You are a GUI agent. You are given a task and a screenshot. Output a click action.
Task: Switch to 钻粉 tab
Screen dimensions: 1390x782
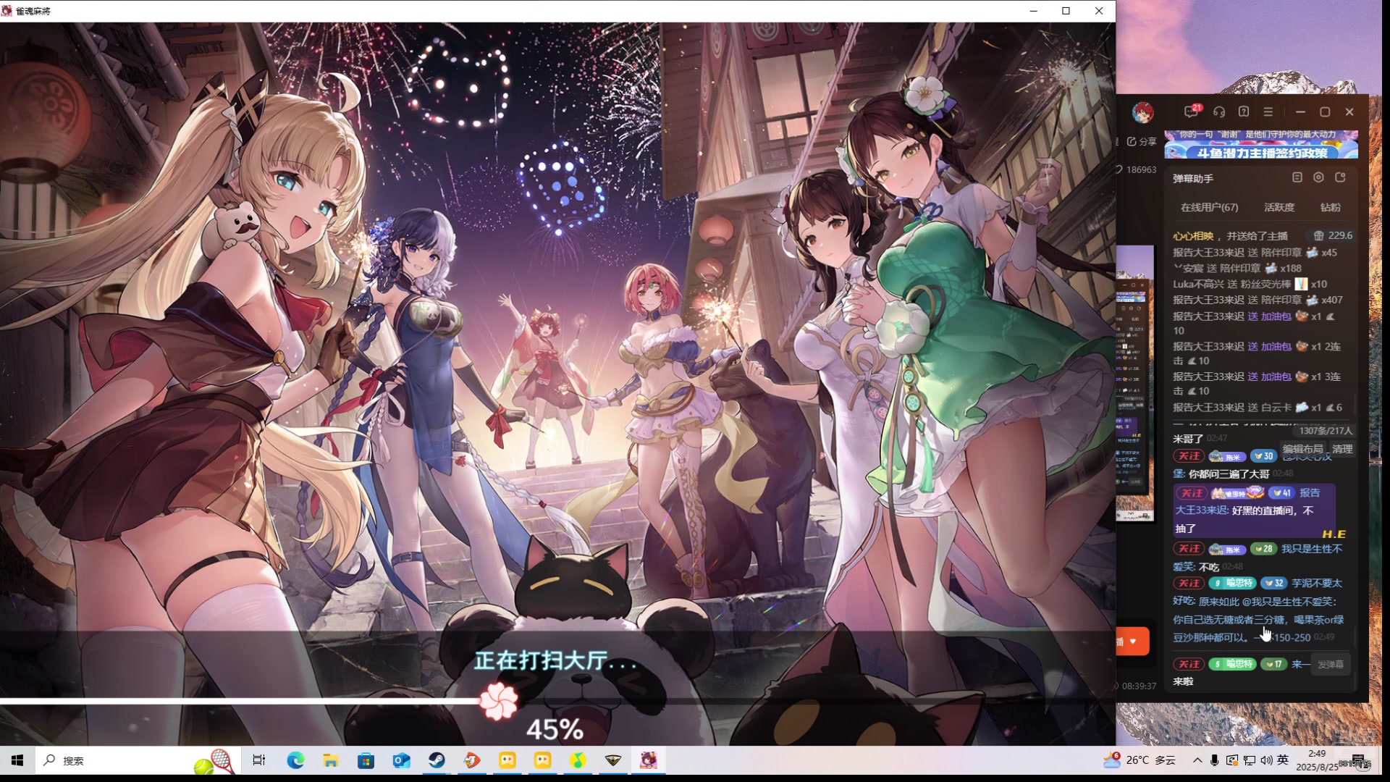coord(1331,207)
